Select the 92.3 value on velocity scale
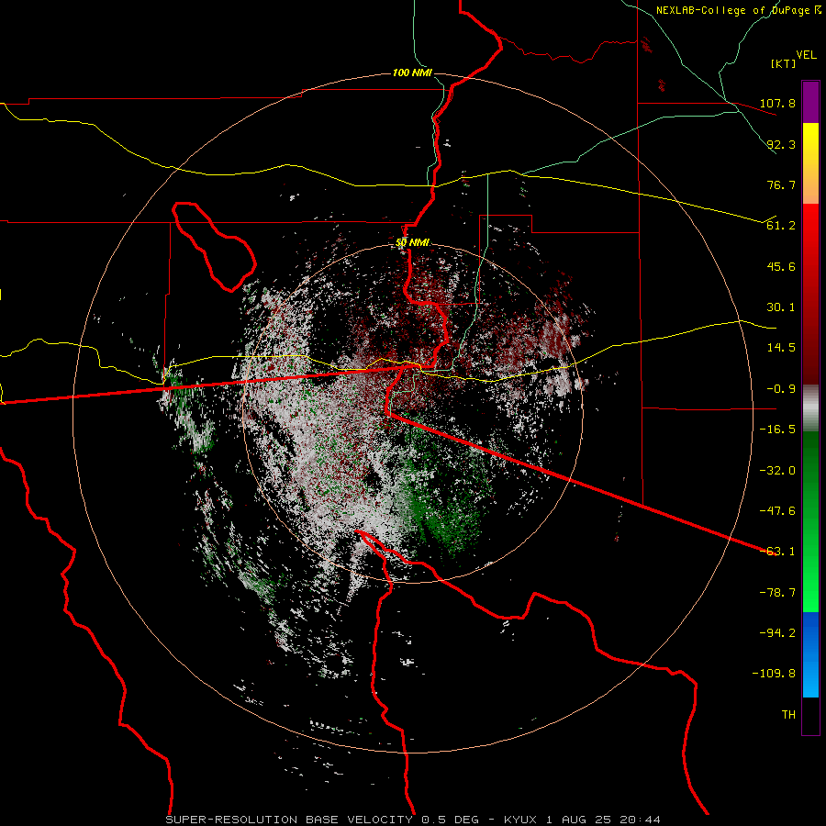Viewport: 826px width, 826px height. click(x=781, y=144)
